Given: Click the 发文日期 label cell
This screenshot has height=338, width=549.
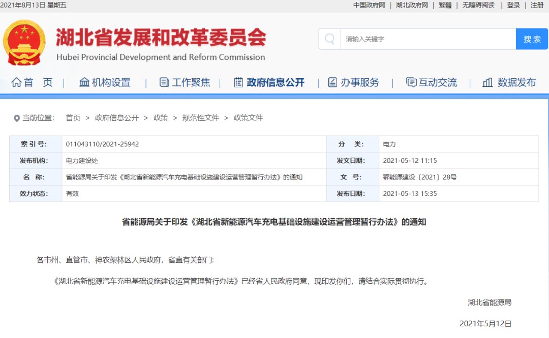Looking at the screenshot, I should pos(353,161).
